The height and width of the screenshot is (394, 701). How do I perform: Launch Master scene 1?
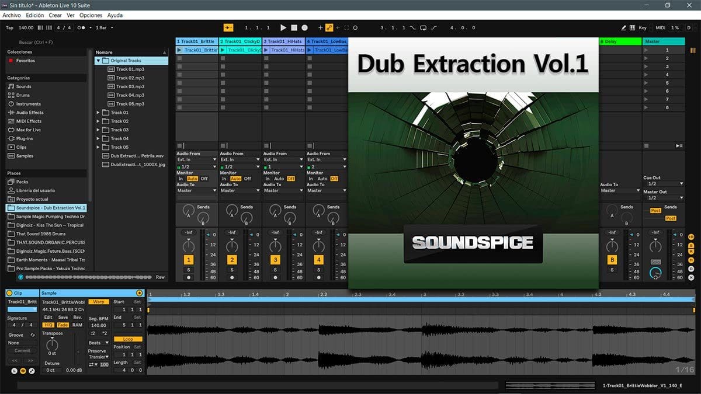(646, 50)
